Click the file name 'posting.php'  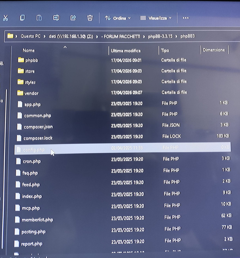pyautogui.click(x=34, y=232)
